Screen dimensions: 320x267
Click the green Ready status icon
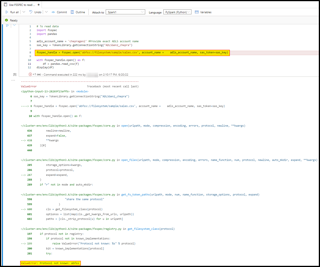pos(6,20)
